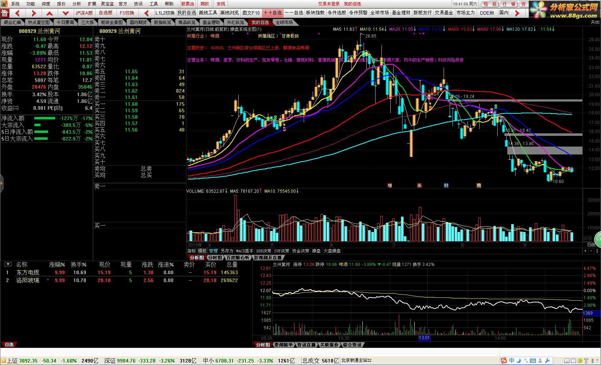The width and height of the screenshot is (601, 365).
Task: Click the green circle badge 53
Action: pos(598,239)
